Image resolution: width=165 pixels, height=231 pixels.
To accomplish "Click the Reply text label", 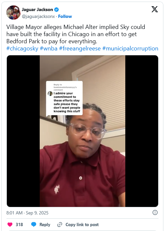I will (x=45, y=225).
